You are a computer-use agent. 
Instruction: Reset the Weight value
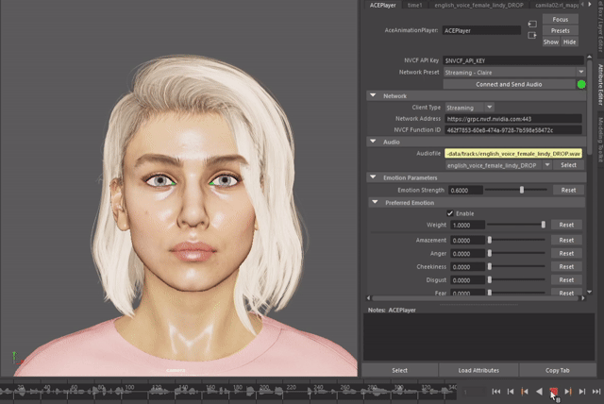(x=566, y=225)
